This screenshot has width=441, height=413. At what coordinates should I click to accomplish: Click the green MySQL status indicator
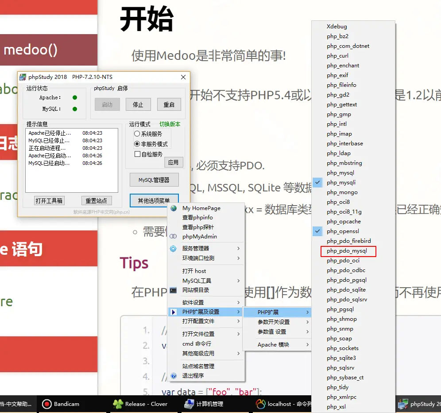point(75,109)
